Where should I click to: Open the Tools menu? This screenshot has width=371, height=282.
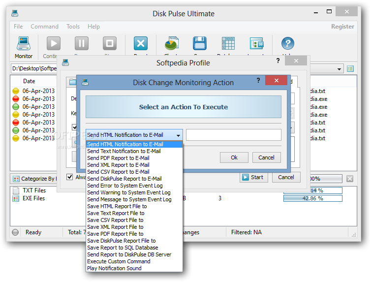click(73, 27)
